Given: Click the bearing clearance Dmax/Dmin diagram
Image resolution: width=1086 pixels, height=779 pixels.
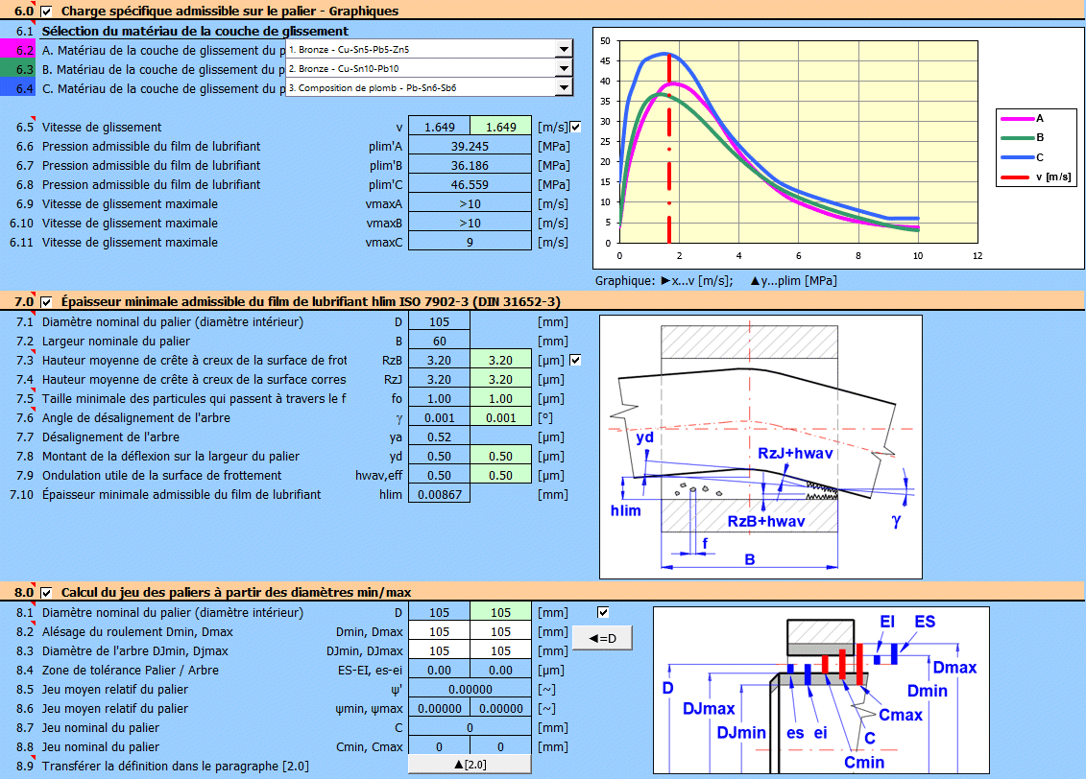Looking at the screenshot, I should 821,691.
